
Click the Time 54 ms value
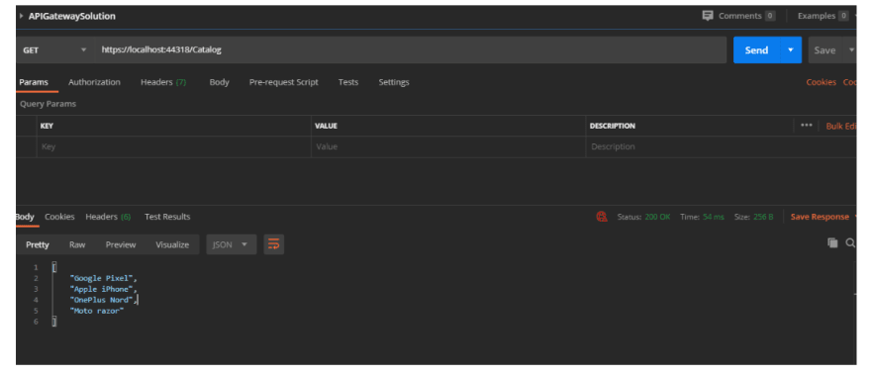(x=714, y=217)
